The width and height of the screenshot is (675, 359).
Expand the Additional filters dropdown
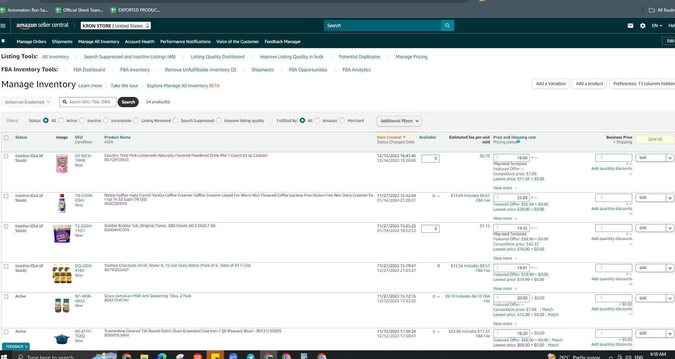tap(399, 121)
